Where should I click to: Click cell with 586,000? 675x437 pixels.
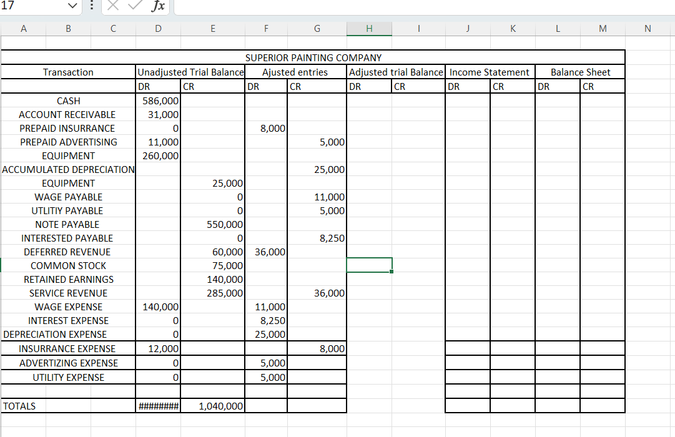[x=158, y=101]
